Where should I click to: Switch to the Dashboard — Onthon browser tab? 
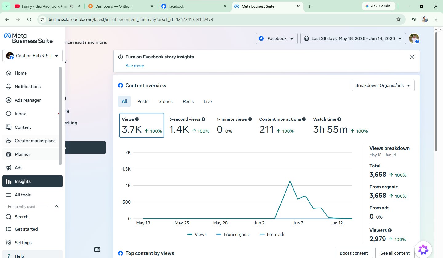pos(121,6)
